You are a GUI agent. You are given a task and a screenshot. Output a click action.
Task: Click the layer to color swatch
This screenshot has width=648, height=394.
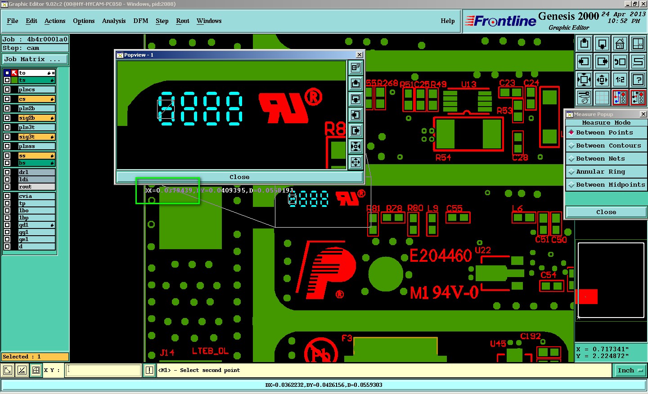pos(14,73)
